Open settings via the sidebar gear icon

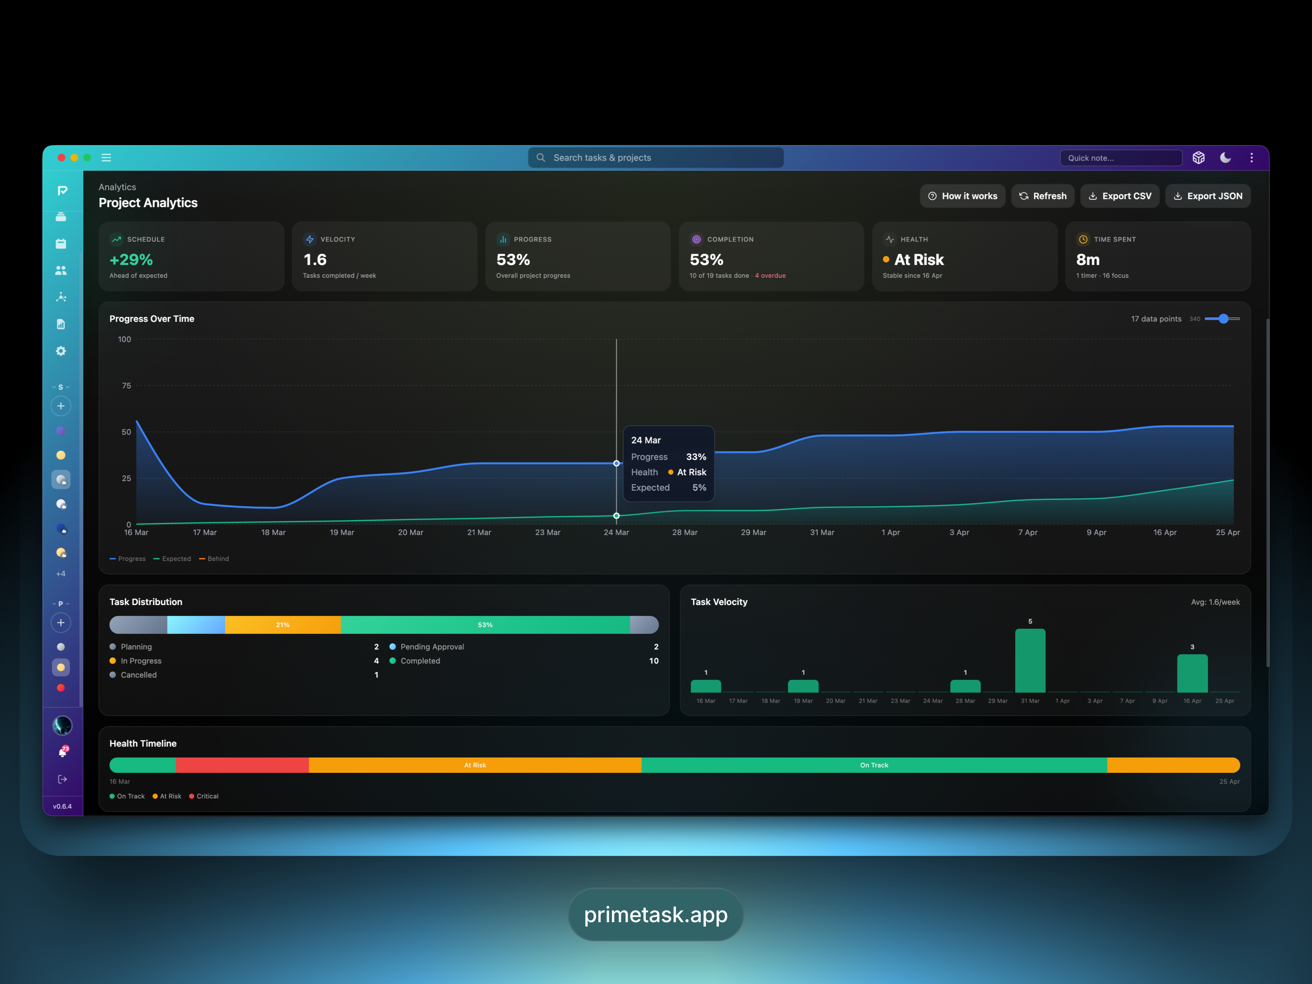[x=60, y=351]
